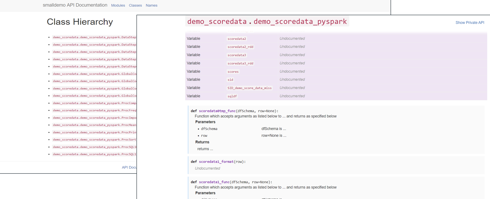Image resolution: width=490 pixels, height=199 pixels.
Task: Click the Class Hierarchy heading
Action: coord(80,22)
